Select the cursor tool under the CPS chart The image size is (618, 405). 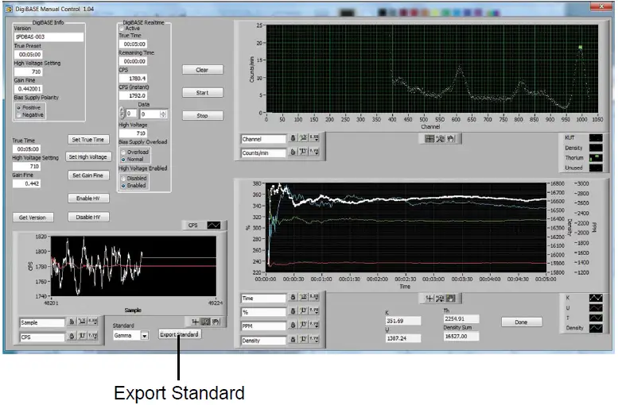tap(195, 322)
